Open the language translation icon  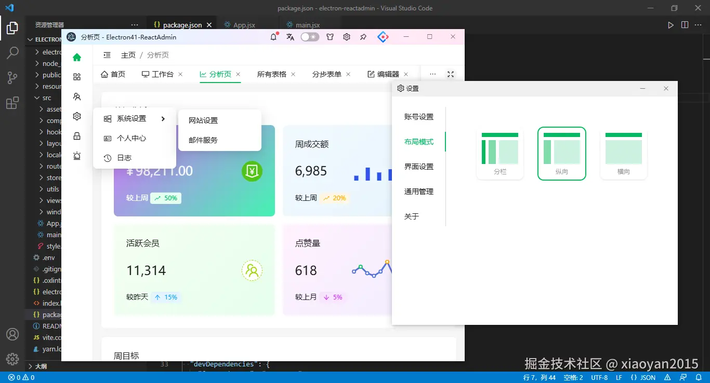pos(291,37)
